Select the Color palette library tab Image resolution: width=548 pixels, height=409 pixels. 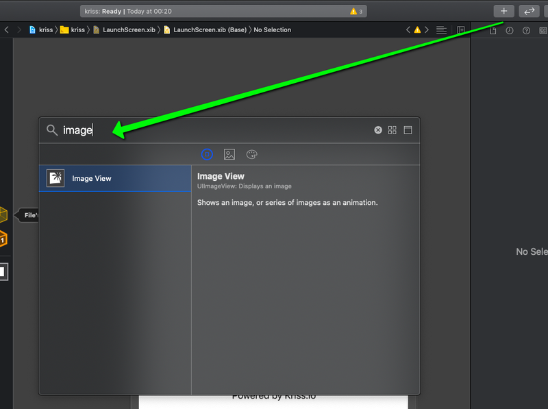click(x=251, y=154)
